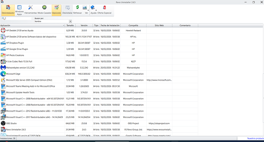Open the Opciones settings
This screenshot has height=142, width=264.
[x=56, y=10]
